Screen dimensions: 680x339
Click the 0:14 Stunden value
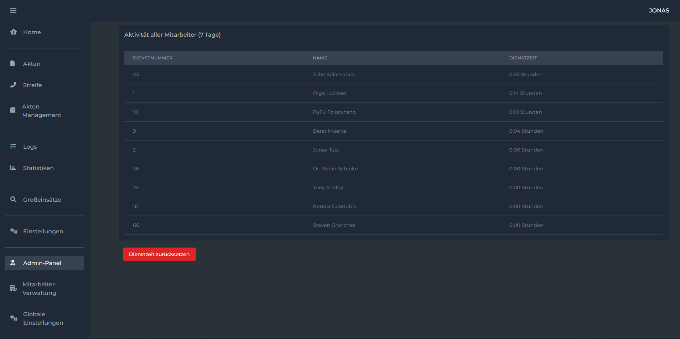(x=525, y=93)
